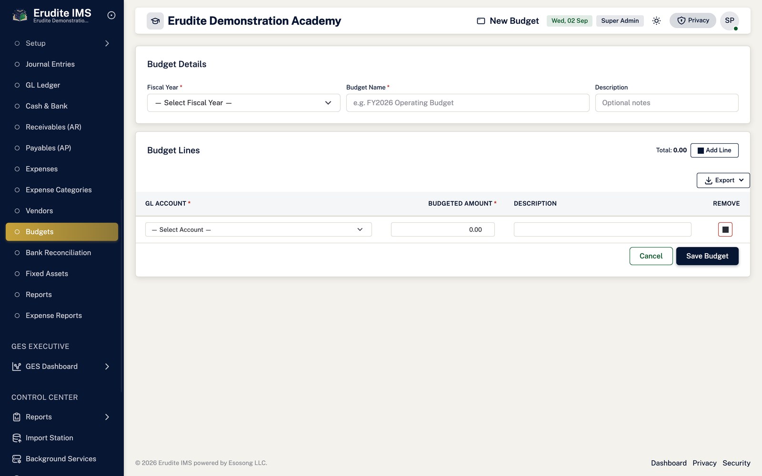
Task: Toggle the light/dark theme sun icon
Action: click(x=656, y=20)
